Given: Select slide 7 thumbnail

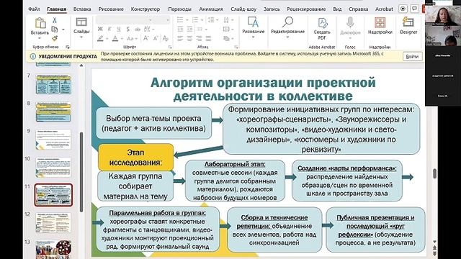Looking at the screenshot, I should click(53, 84).
